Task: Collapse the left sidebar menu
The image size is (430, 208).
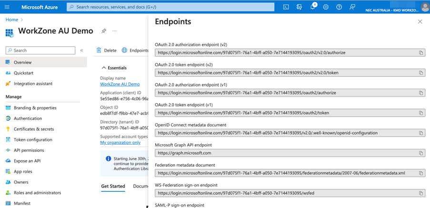Action: [x=81, y=50]
